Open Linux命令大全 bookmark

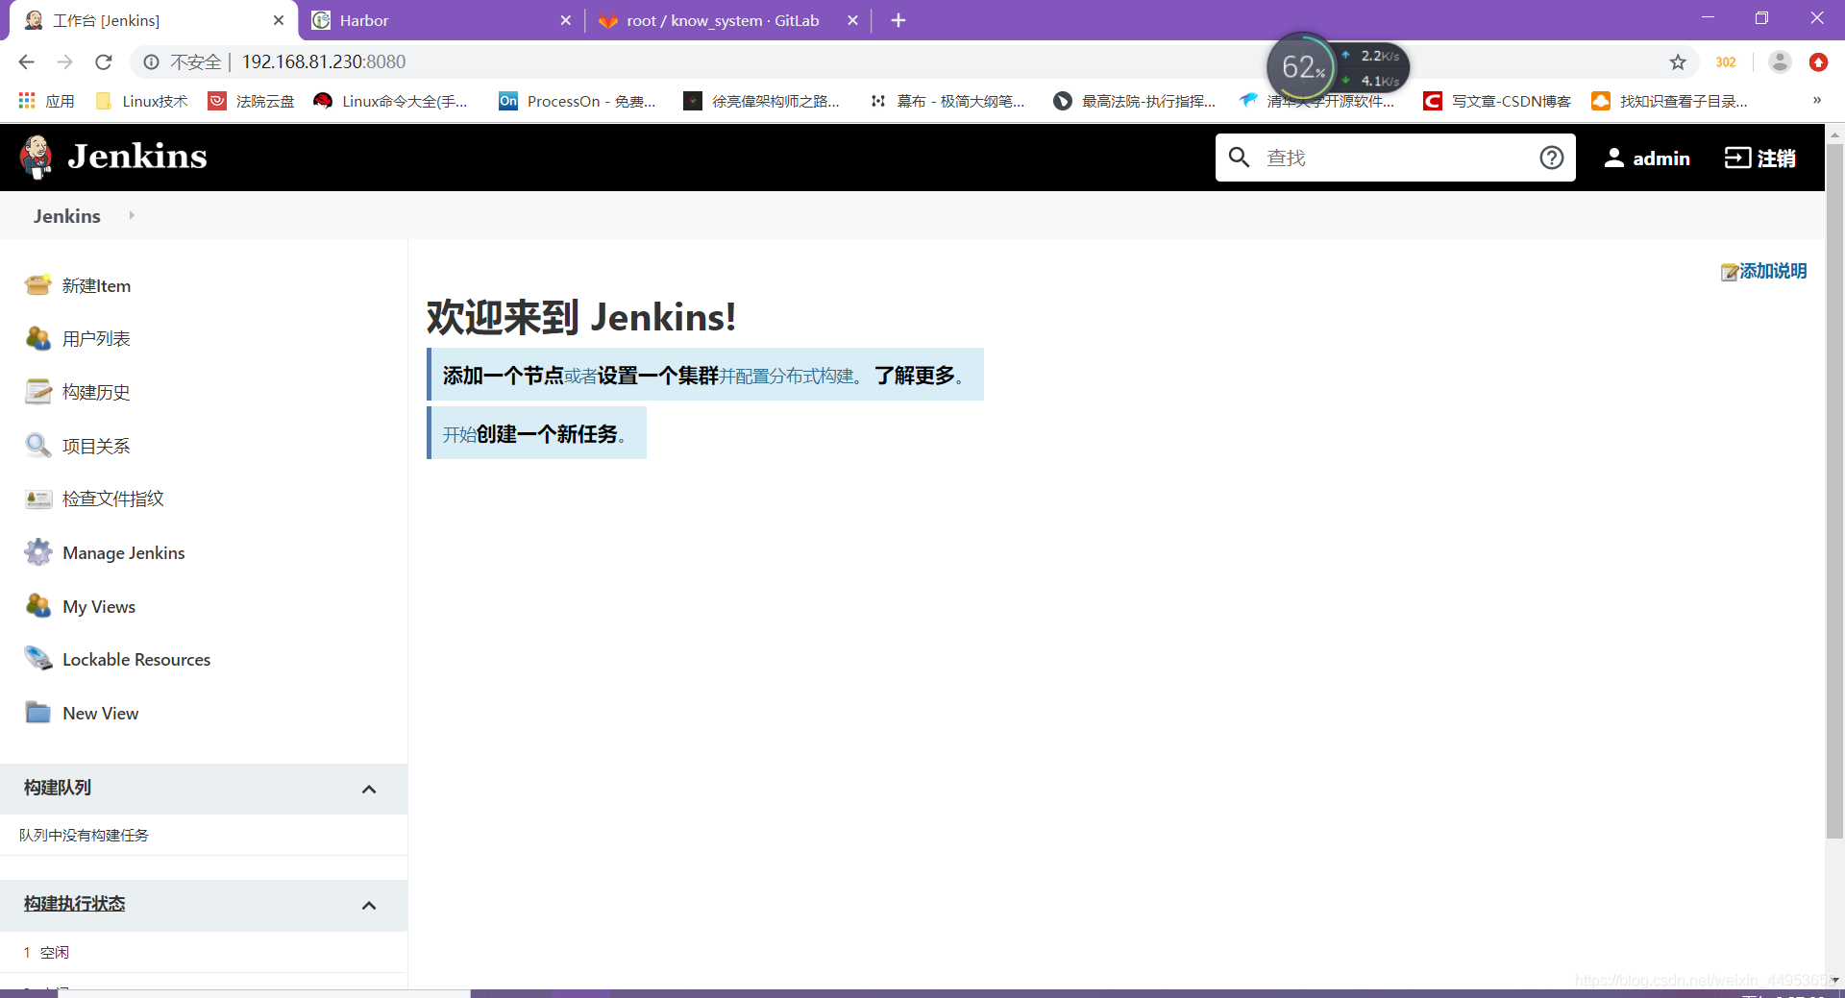391,101
